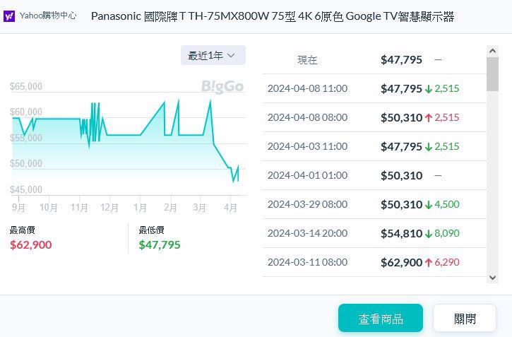The width and height of the screenshot is (512, 337).
Task: Select the 2024-03-11 08:00 price row
Action: click(374, 262)
